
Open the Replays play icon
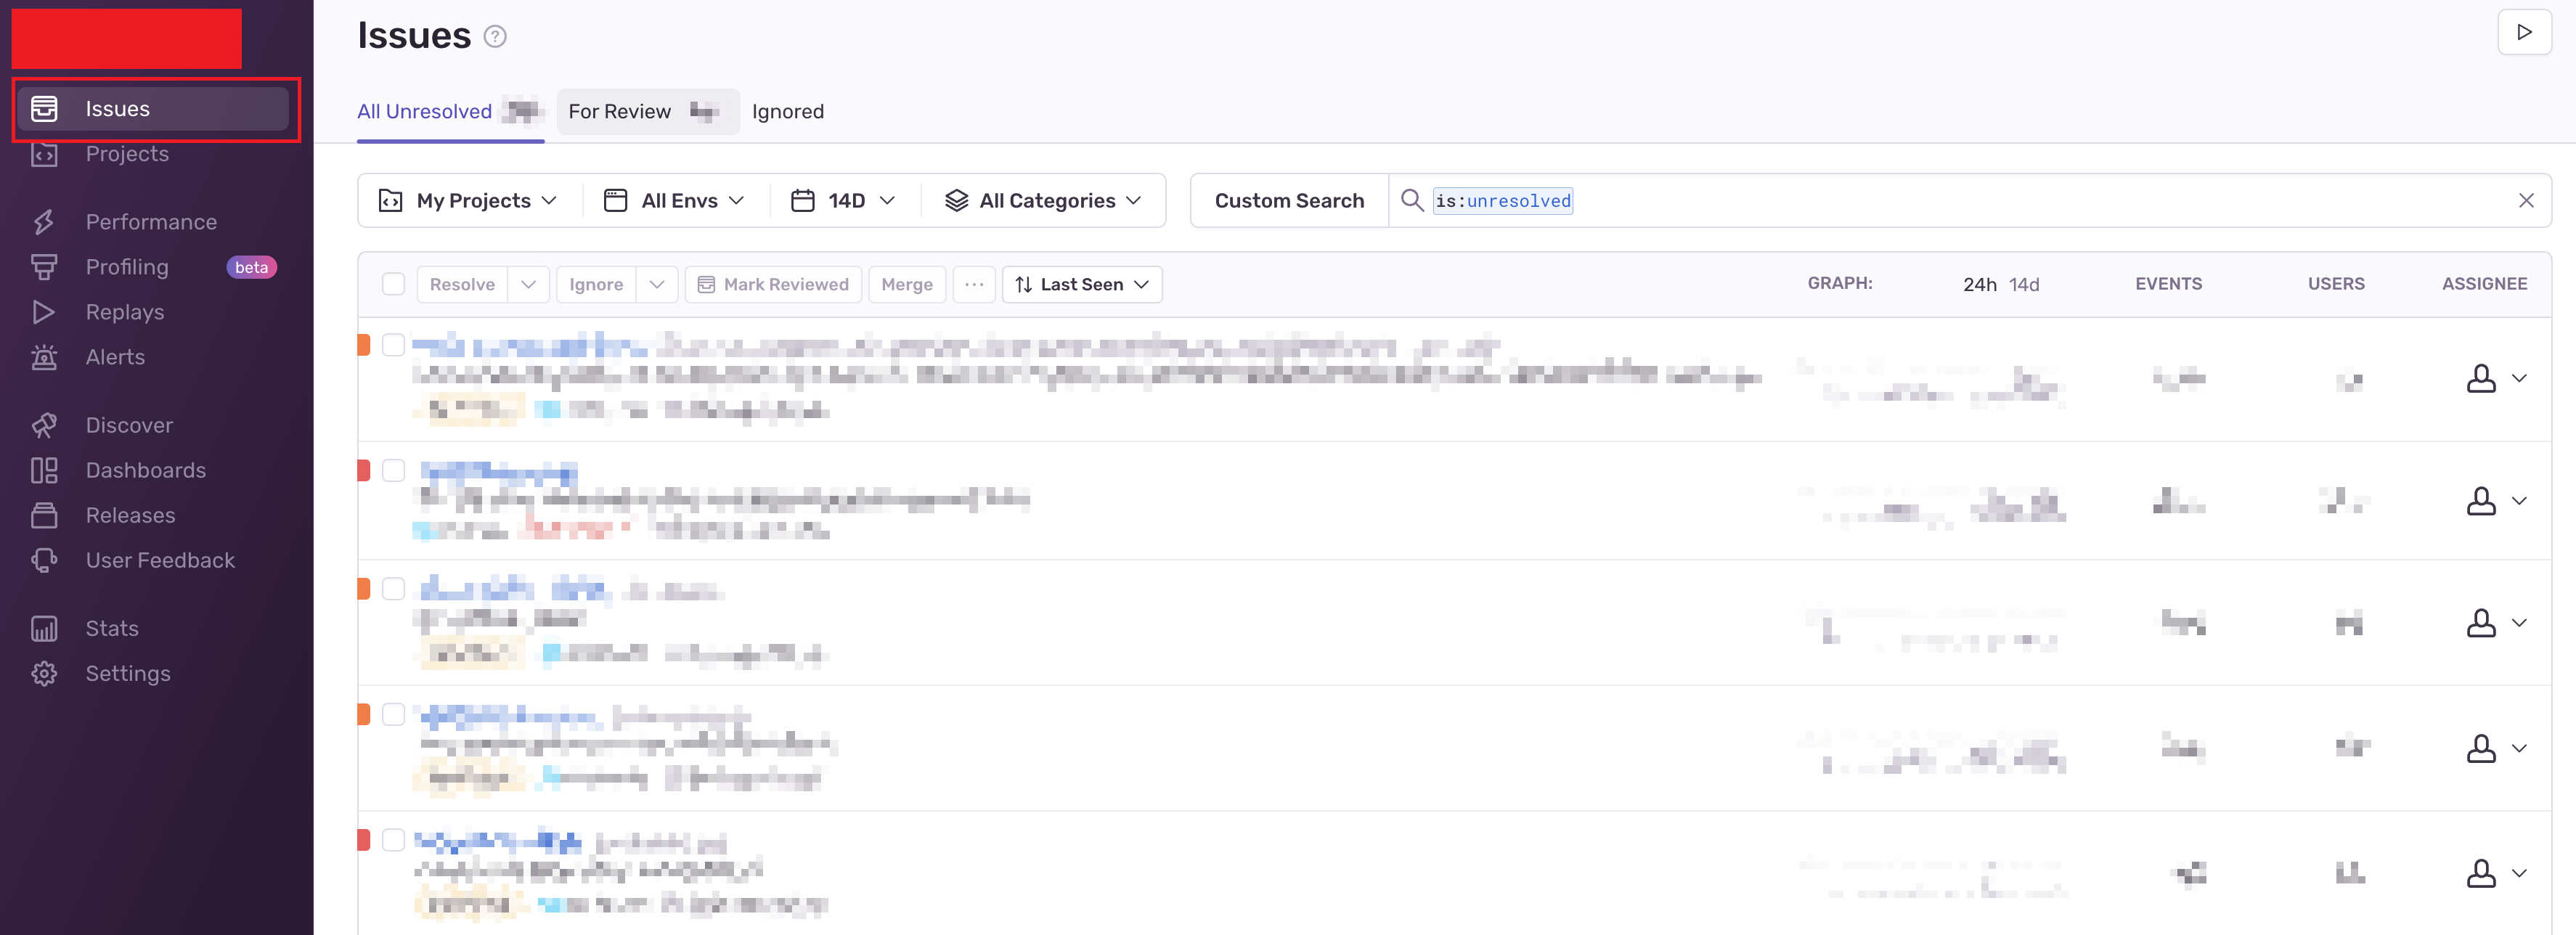click(44, 312)
